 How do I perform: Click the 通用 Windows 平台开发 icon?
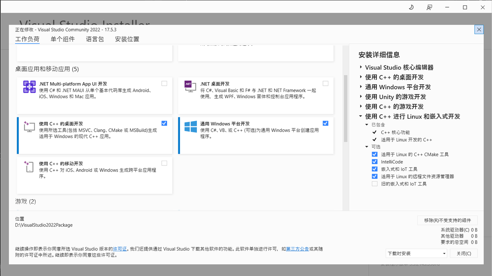click(190, 127)
